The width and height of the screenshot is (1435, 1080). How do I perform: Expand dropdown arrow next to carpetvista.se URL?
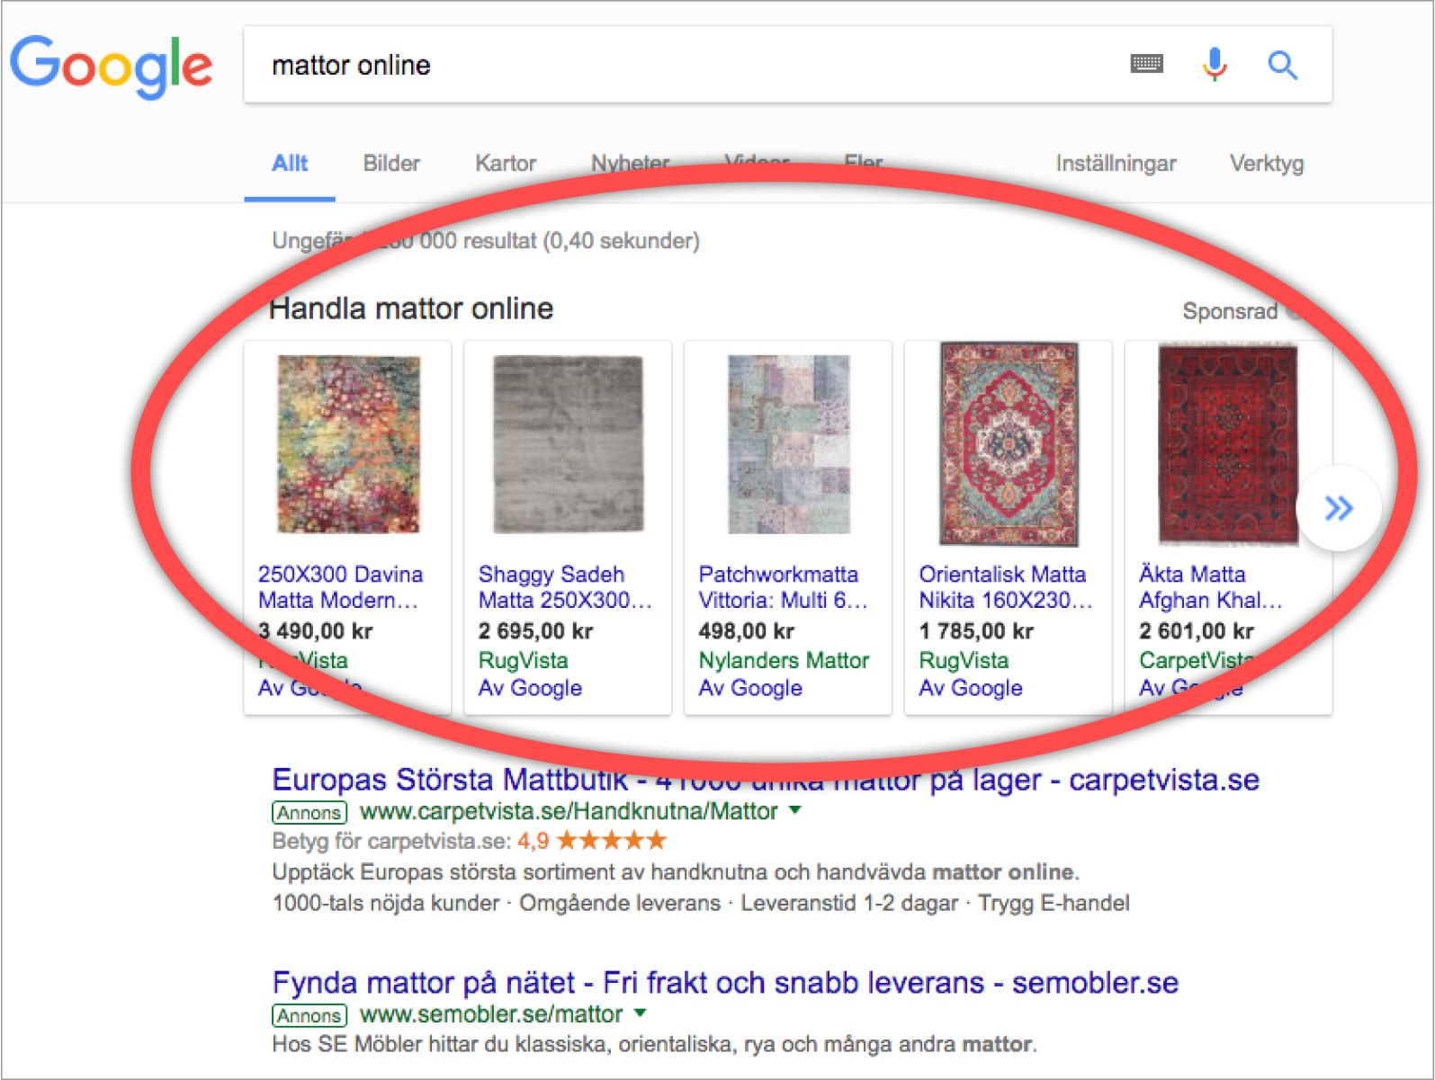click(795, 810)
